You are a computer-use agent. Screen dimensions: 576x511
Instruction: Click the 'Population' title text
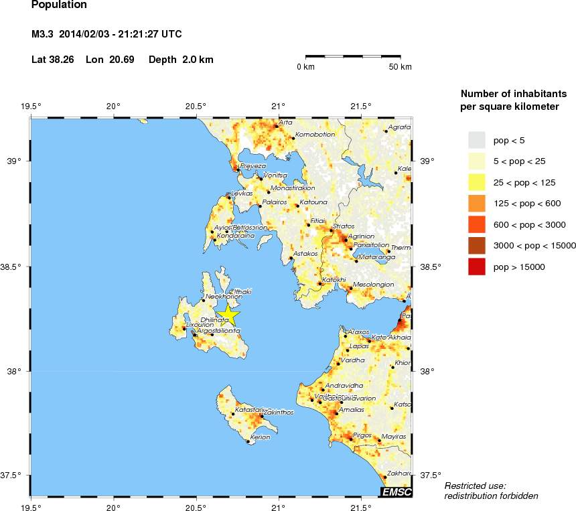59,5
